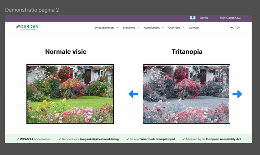Click checkmark icon before Rapport voor
260x155 pixels.
(x=60, y=139)
